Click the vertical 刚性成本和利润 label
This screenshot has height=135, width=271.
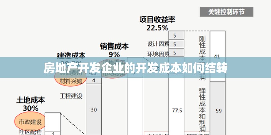click(202, 58)
